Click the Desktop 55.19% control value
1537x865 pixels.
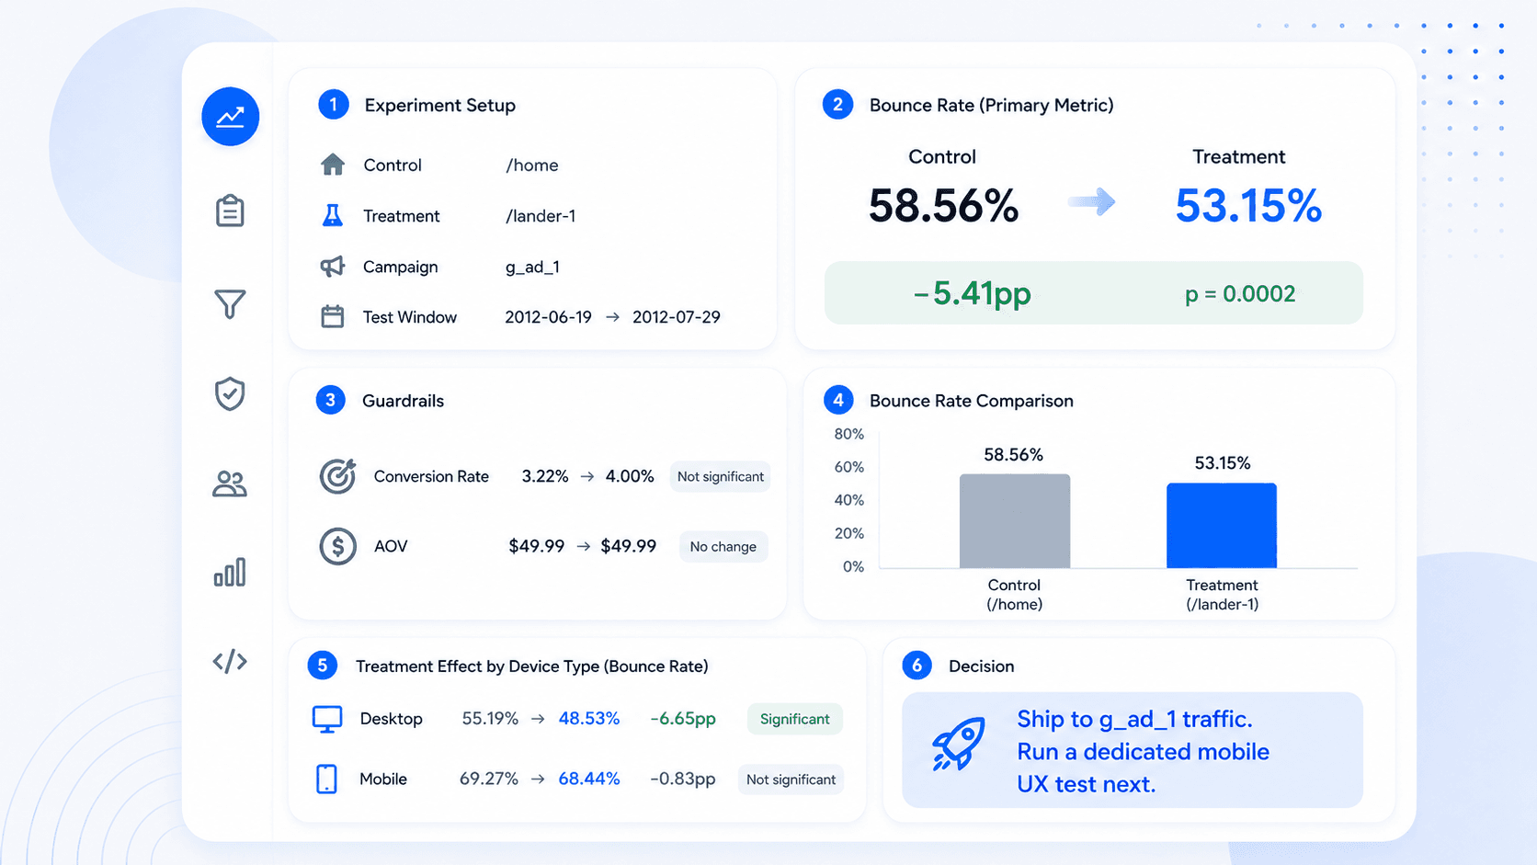[490, 719]
